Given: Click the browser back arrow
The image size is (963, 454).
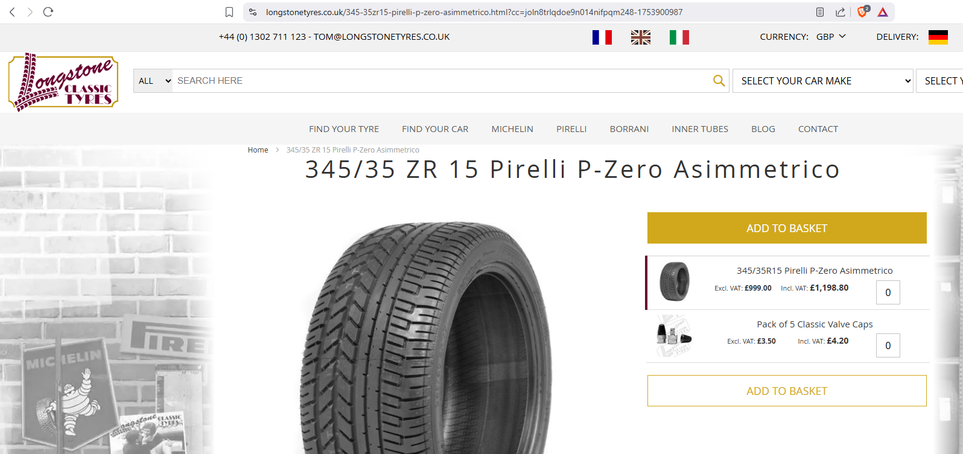Looking at the screenshot, I should click(x=12, y=12).
